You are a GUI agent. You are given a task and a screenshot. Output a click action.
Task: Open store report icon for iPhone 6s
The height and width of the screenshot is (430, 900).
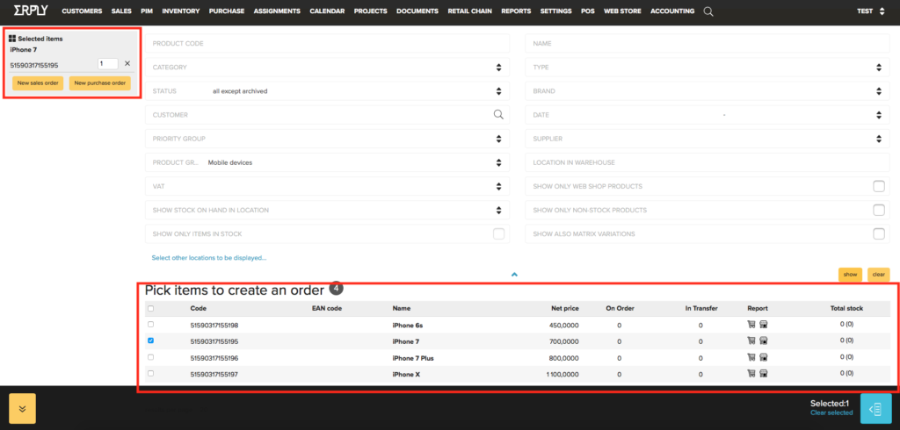pyautogui.click(x=764, y=325)
